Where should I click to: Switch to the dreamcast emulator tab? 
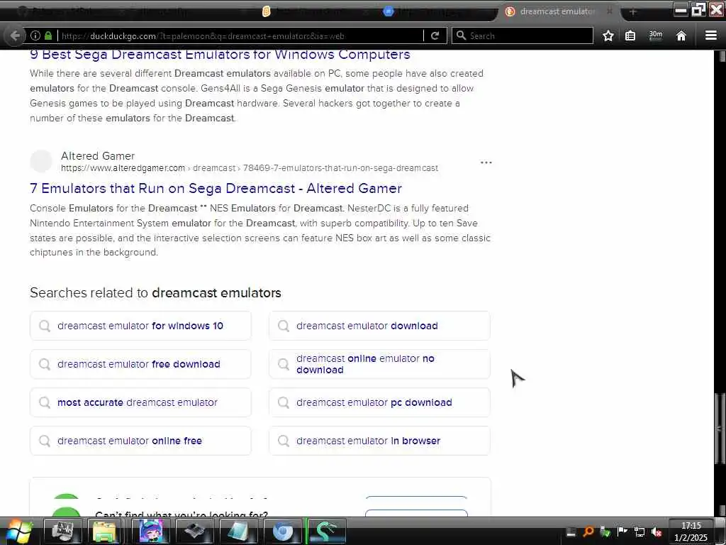click(x=557, y=11)
